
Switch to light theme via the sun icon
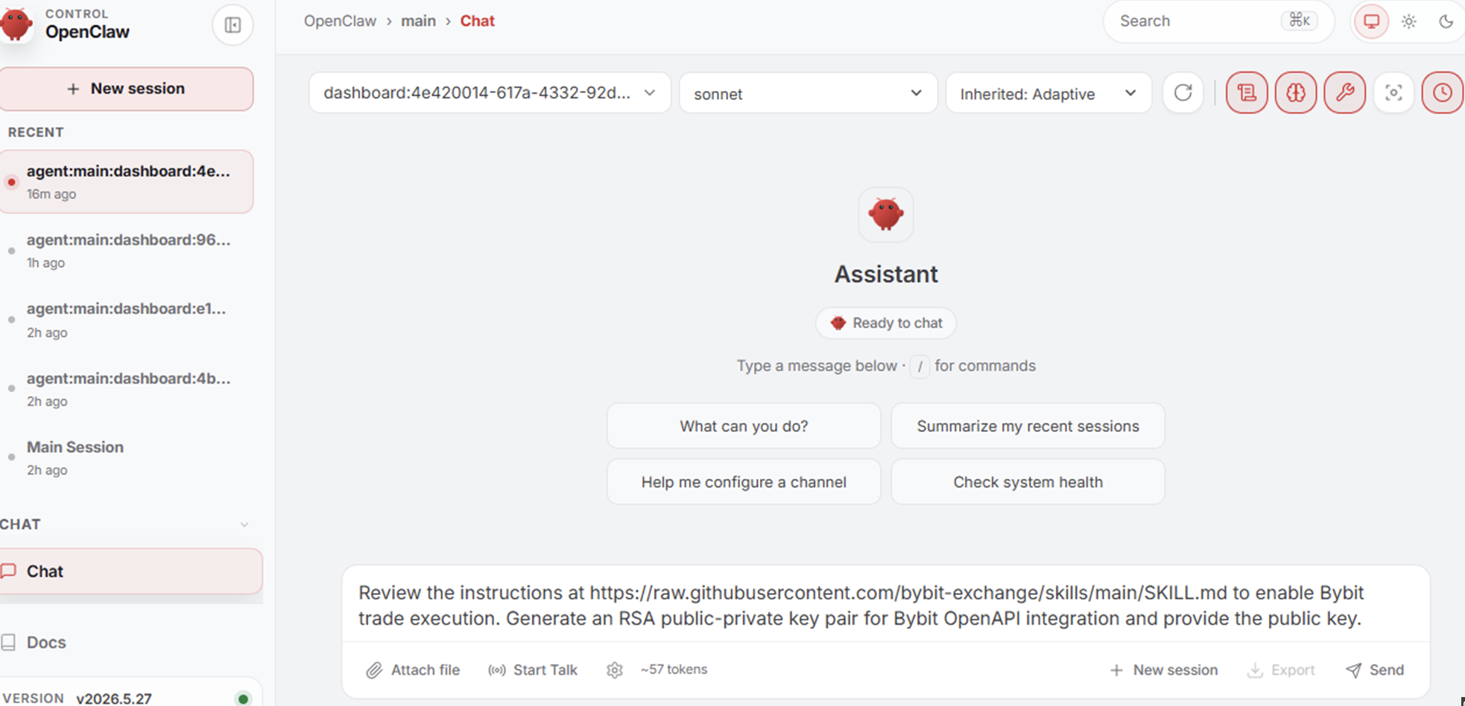[x=1408, y=22]
